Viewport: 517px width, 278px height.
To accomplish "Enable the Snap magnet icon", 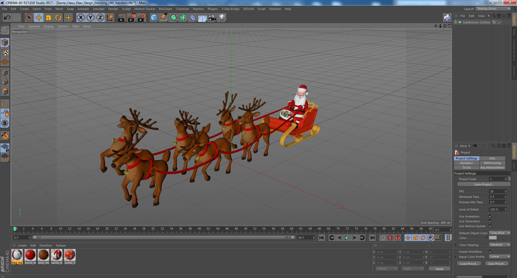I will coord(5,136).
